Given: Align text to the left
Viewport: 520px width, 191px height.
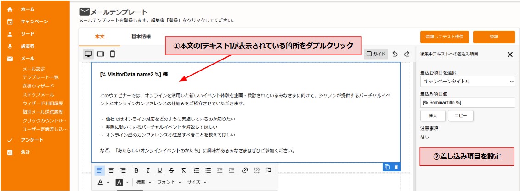Looking at the screenshot, I should coord(100,170).
